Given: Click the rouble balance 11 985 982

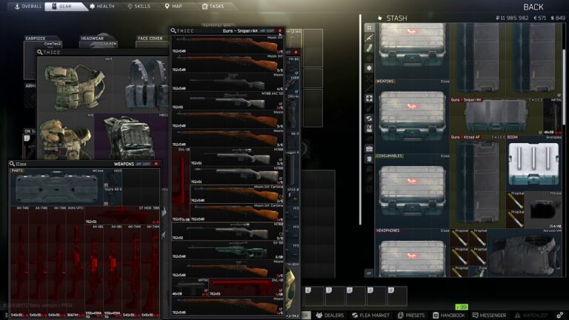Looking at the screenshot, I should (512, 18).
